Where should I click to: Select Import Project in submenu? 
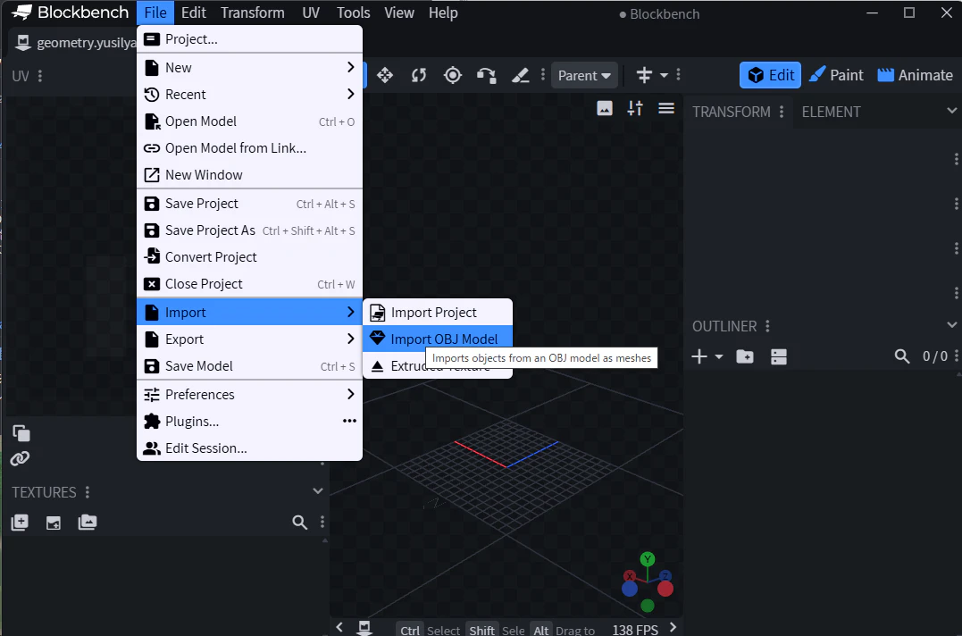tap(438, 312)
